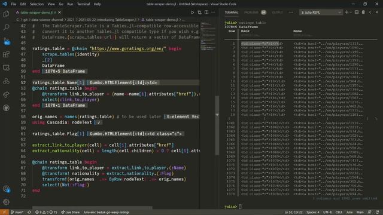Maximize panel with chevron icon
The width and height of the screenshot is (383, 215).
[370, 12]
